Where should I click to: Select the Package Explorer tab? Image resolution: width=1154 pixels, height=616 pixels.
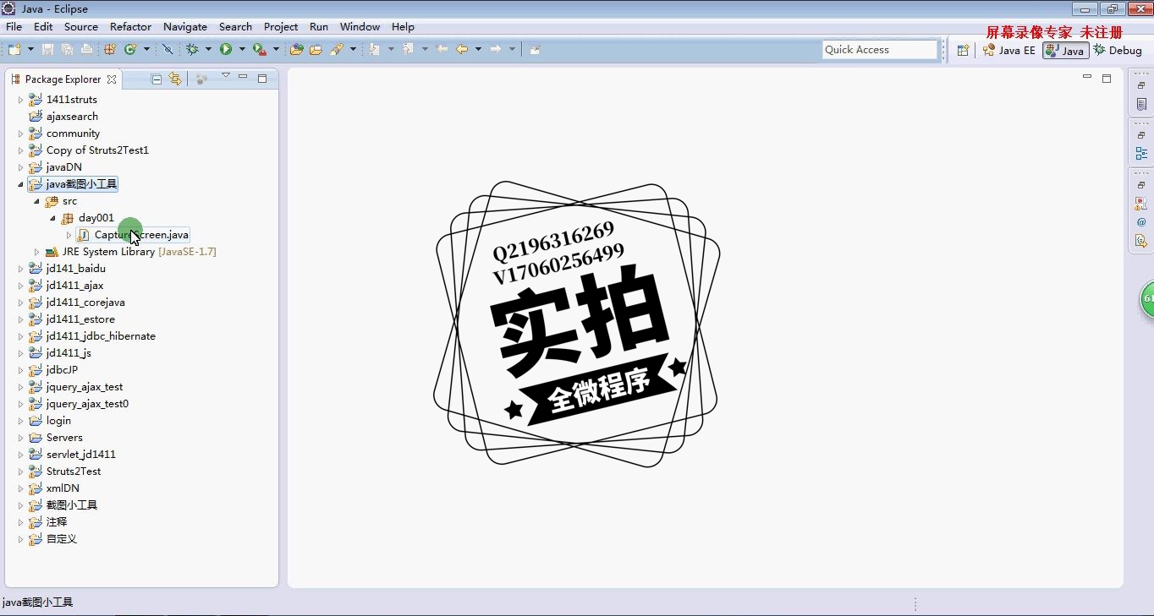pyautogui.click(x=63, y=79)
